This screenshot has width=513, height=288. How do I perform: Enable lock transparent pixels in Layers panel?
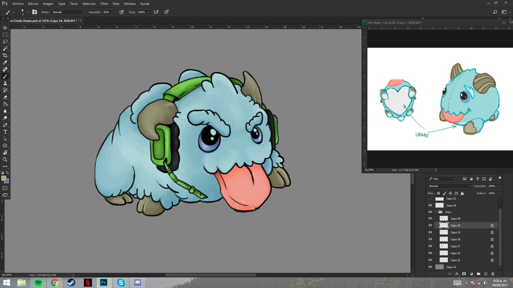pyautogui.click(x=438, y=193)
